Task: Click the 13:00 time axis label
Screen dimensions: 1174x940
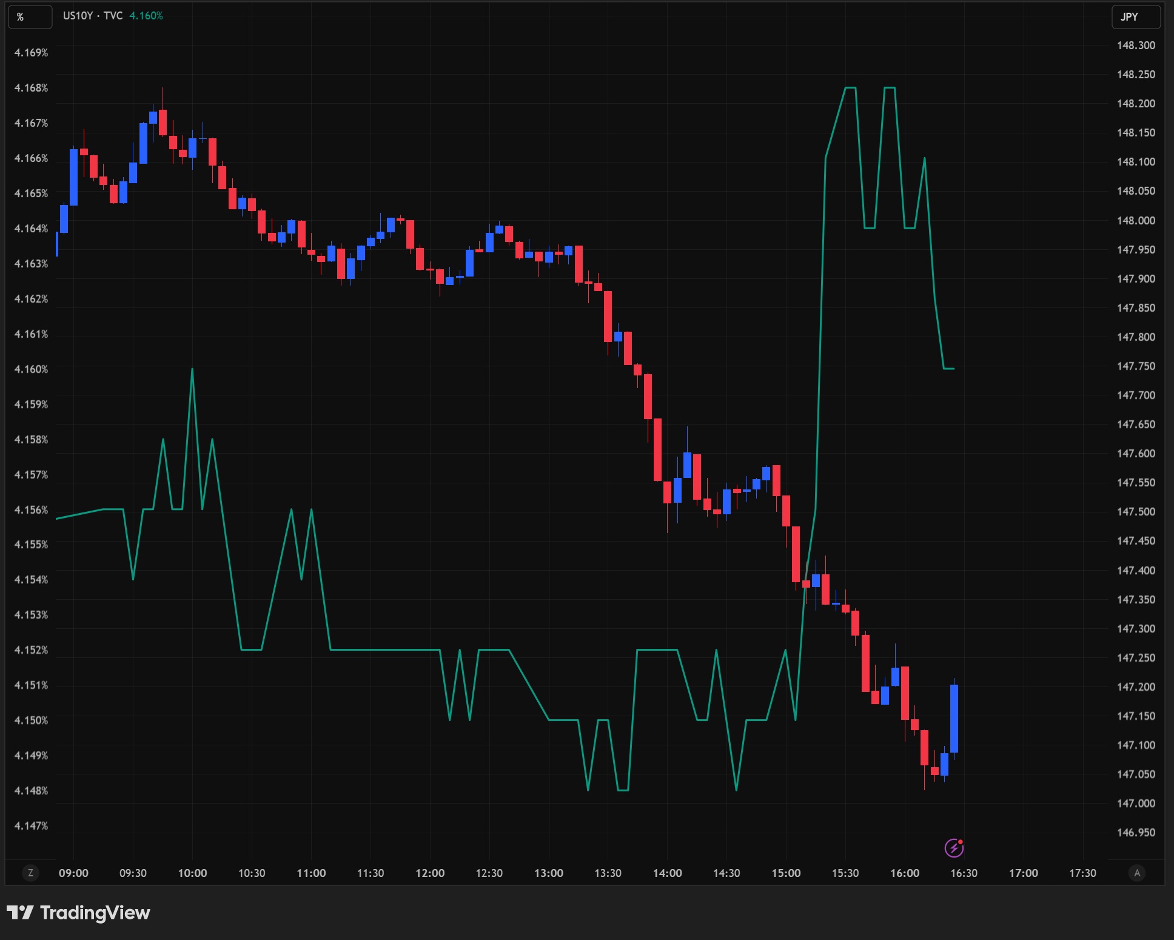Action: pos(548,873)
